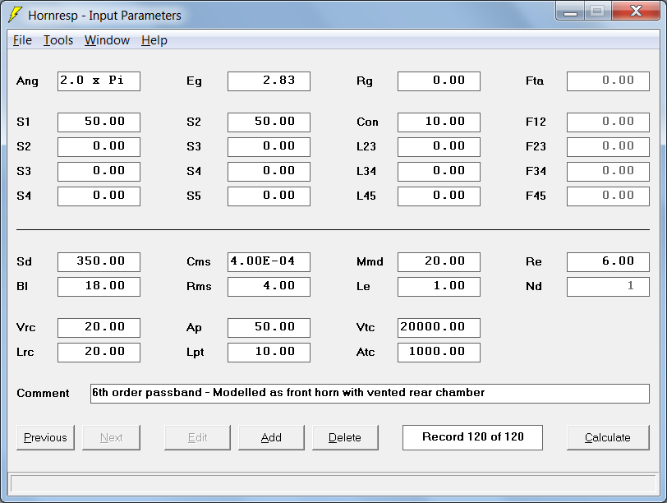
Task: Click the greyed-out Edit button
Action: (197, 437)
